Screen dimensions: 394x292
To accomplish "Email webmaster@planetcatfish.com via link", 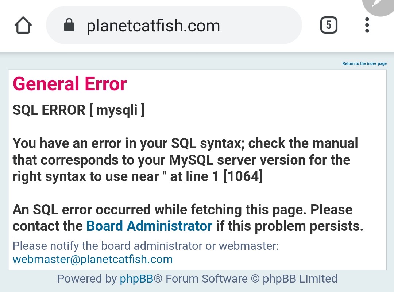I will click(x=93, y=259).
